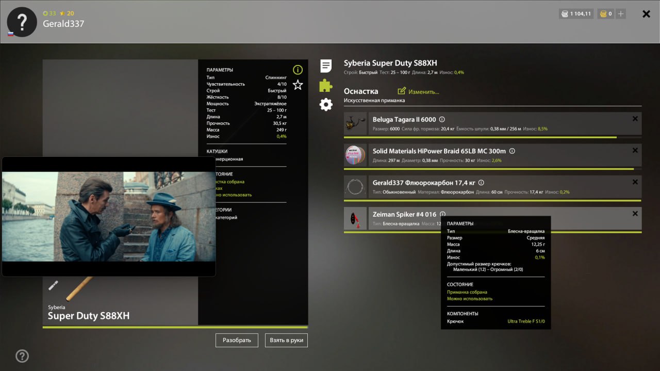Click the Искусственная приманка label
The width and height of the screenshot is (660, 371).
pos(374,101)
